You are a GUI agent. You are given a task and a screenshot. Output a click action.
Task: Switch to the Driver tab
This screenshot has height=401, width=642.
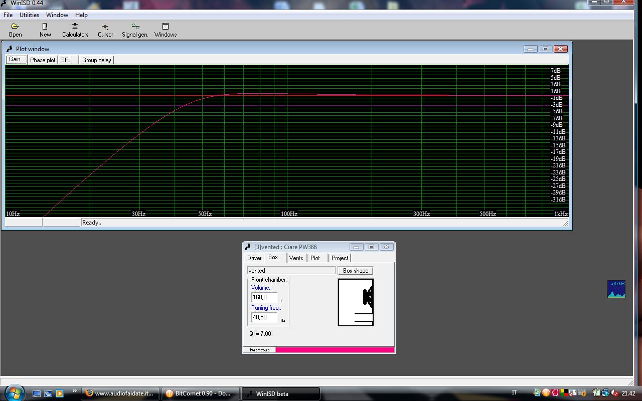254,258
